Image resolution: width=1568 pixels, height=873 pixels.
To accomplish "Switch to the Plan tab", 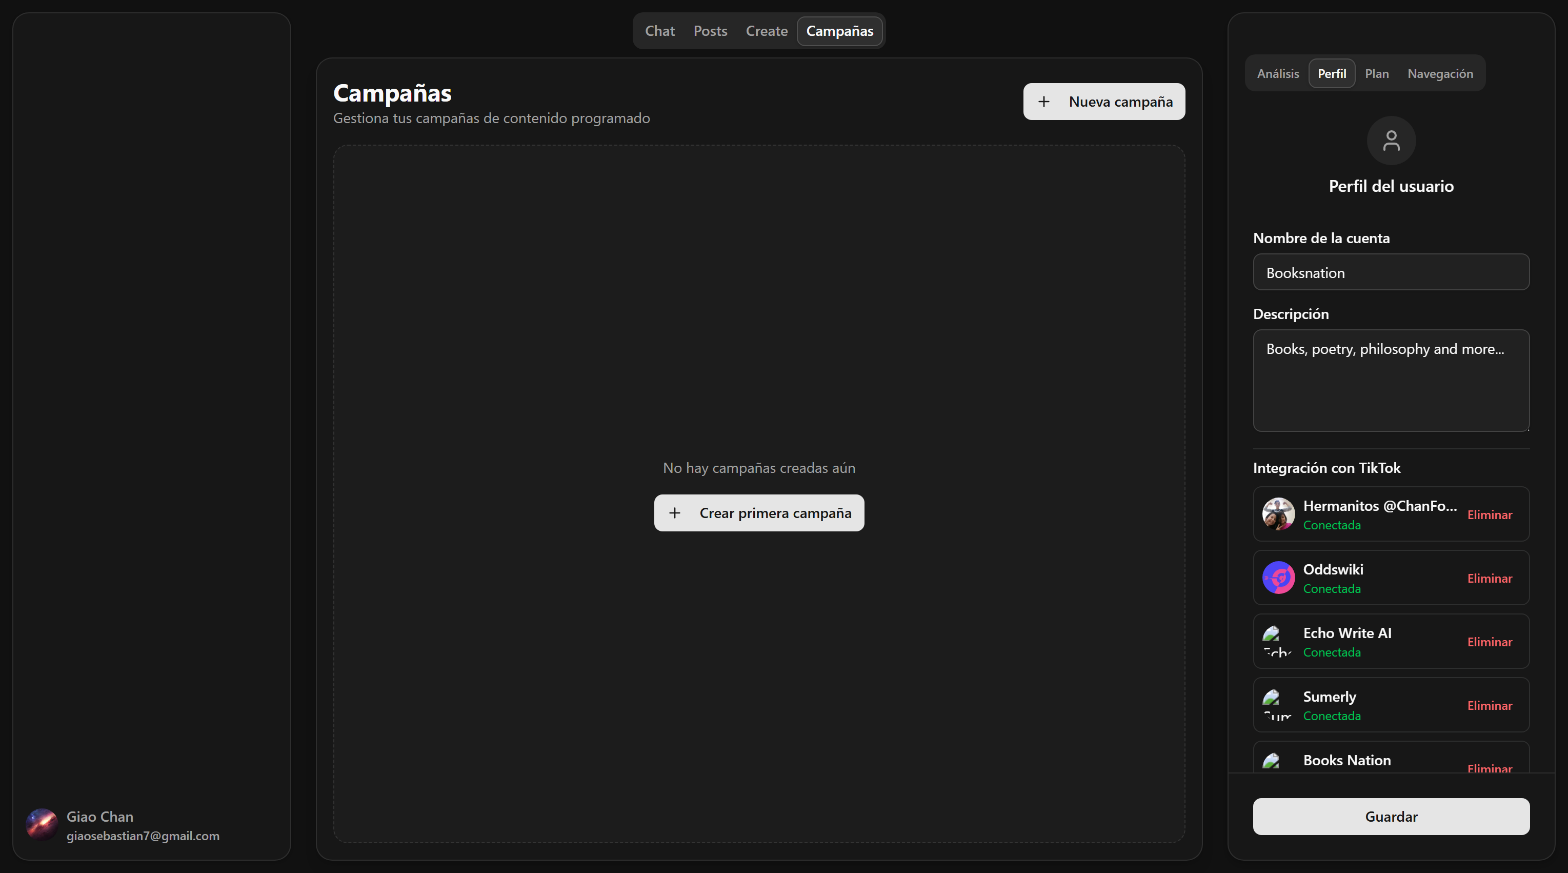I will tap(1377, 73).
